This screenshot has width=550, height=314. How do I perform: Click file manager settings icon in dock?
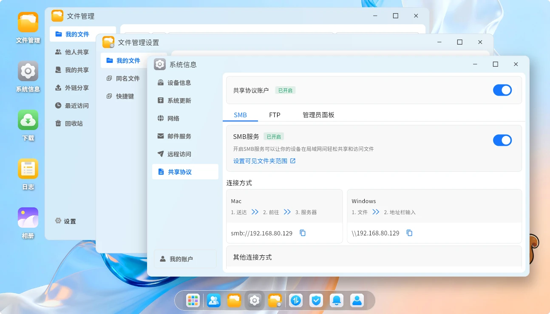pos(275,301)
